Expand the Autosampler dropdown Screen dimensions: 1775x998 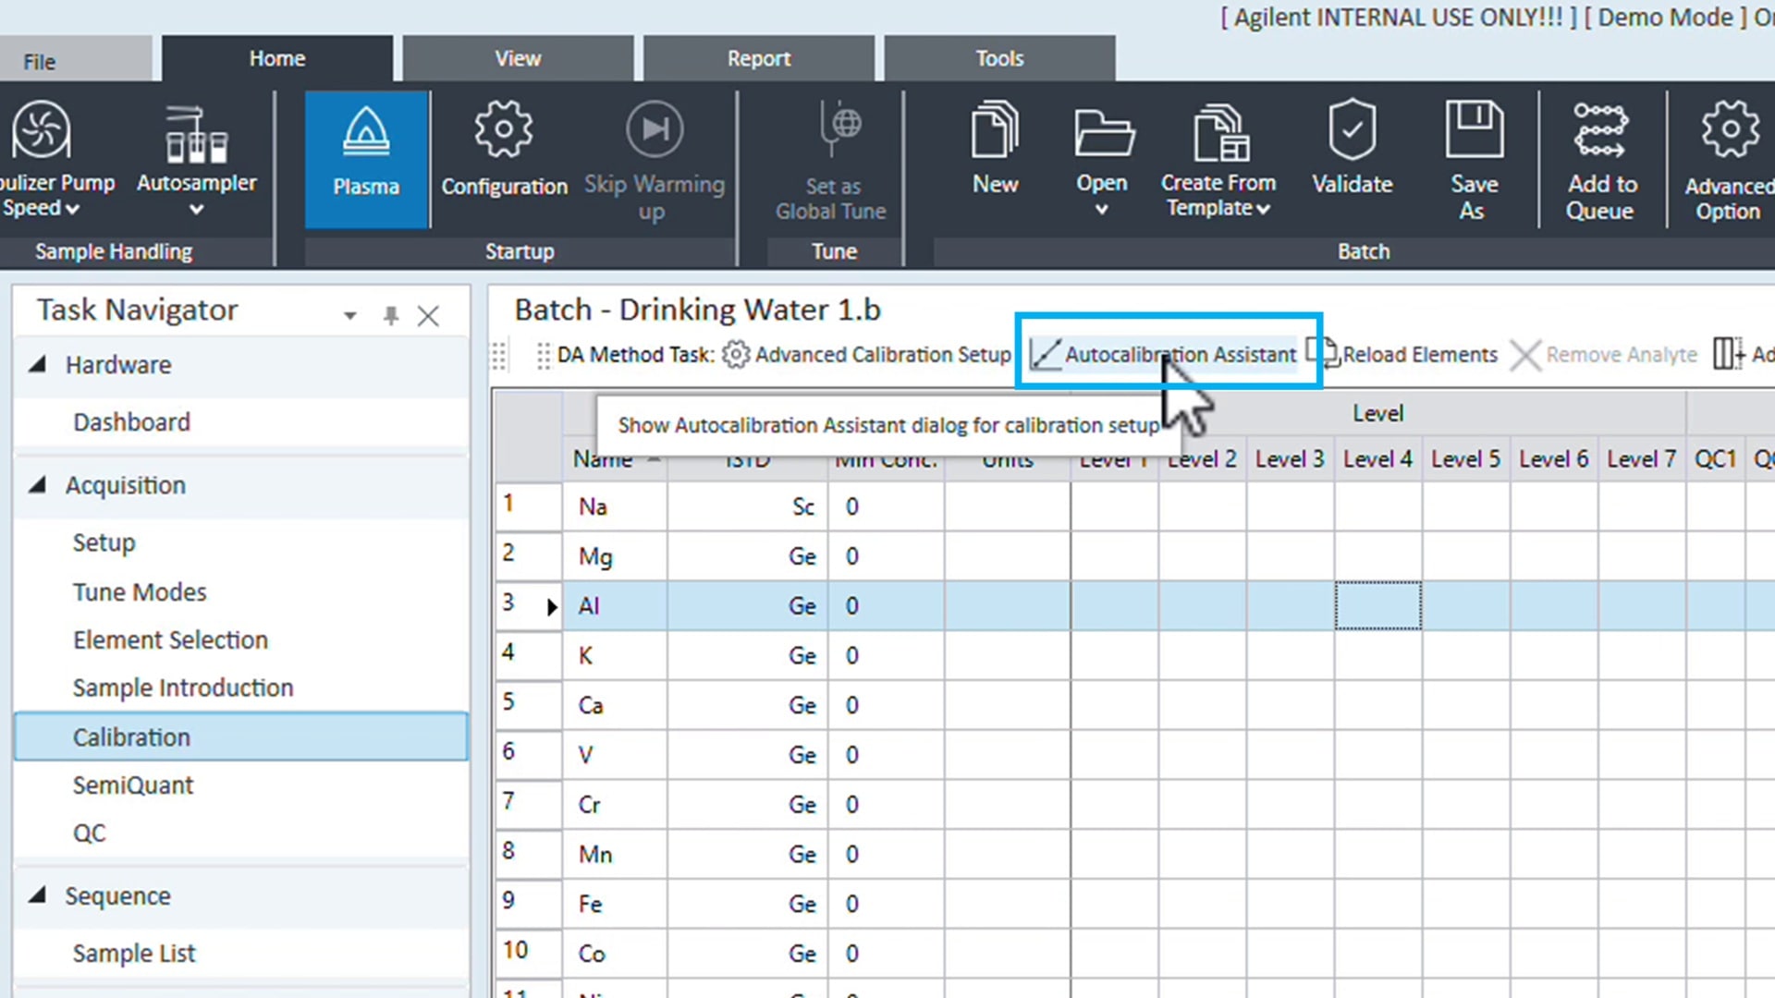pyautogui.click(x=196, y=210)
